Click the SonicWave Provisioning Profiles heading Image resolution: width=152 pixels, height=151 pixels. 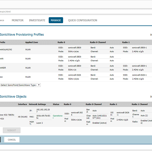22,35
